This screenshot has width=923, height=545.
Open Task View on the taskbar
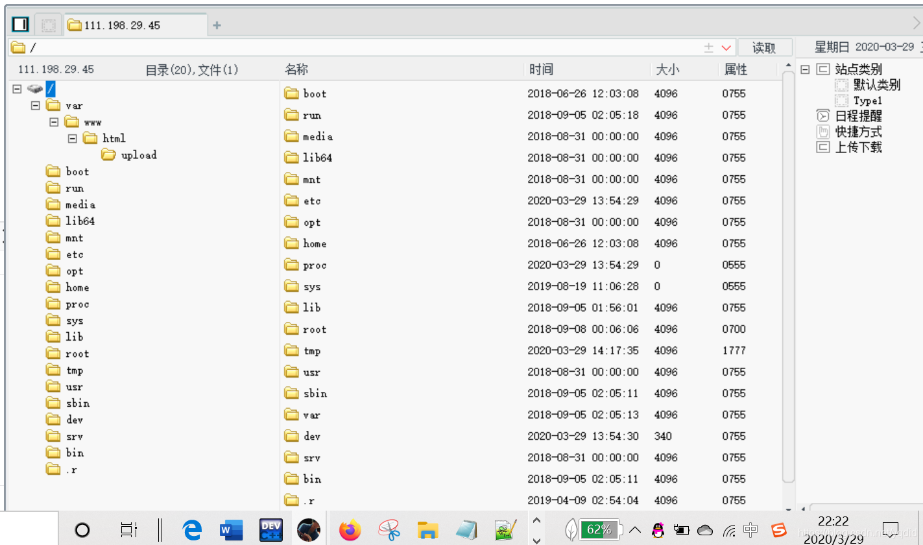[x=130, y=530]
